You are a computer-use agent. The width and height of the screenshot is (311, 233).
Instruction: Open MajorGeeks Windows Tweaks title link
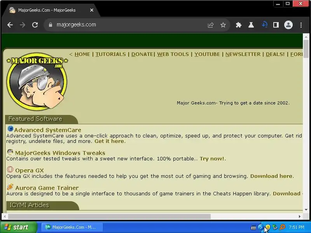(60, 153)
